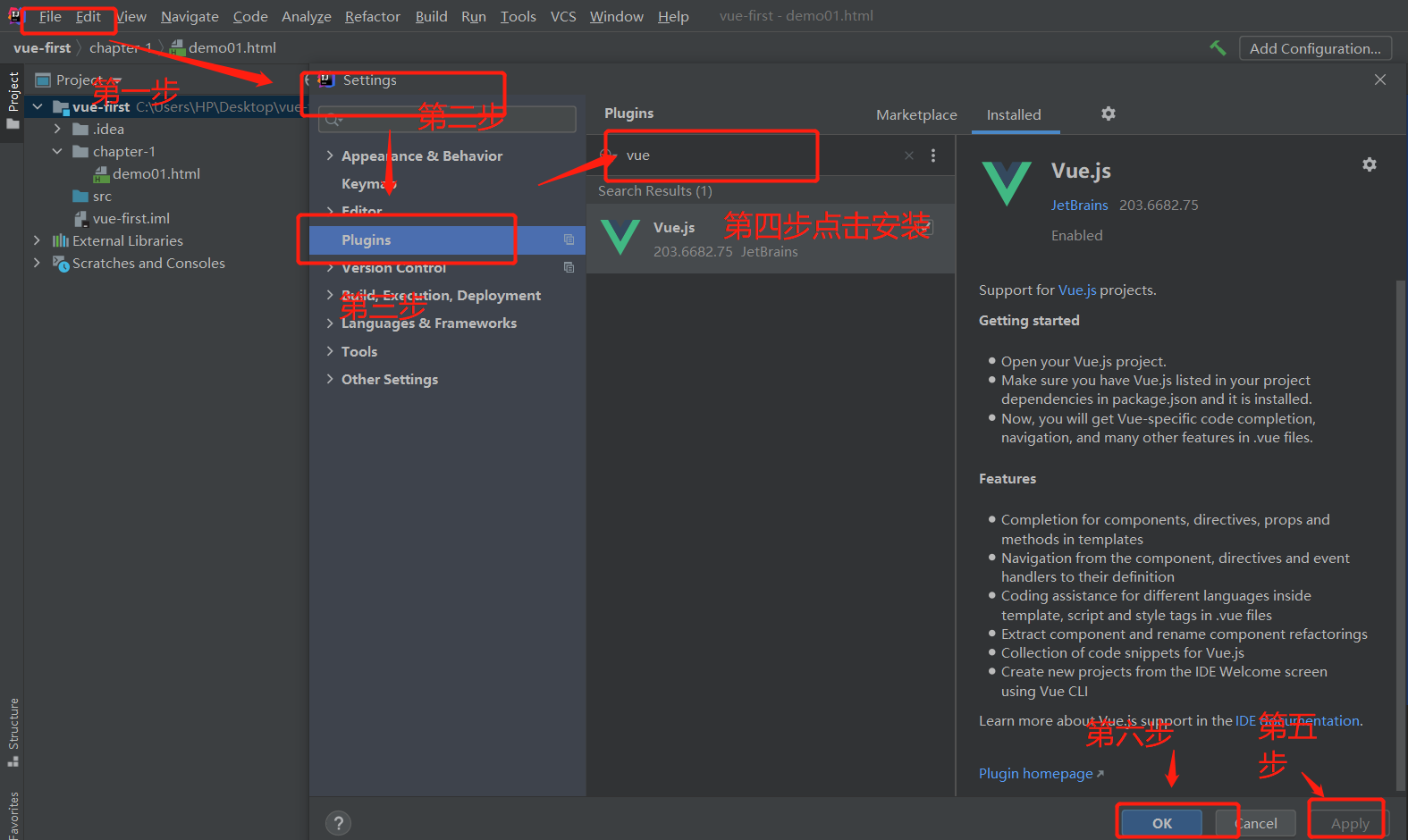1408x840 pixels.
Task: Click the copy icon next to Version Control
Action: [569, 267]
